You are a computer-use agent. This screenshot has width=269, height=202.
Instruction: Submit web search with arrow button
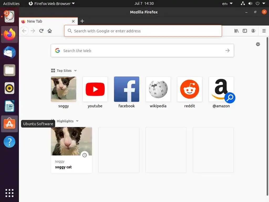(227, 51)
